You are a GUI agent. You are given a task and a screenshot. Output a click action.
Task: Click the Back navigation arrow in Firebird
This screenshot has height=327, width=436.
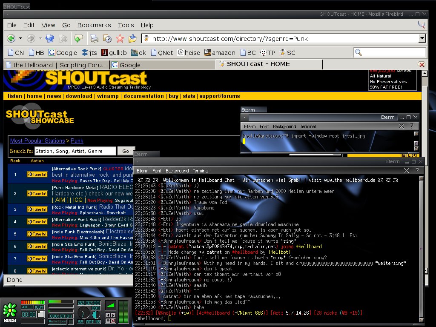pos(11,39)
